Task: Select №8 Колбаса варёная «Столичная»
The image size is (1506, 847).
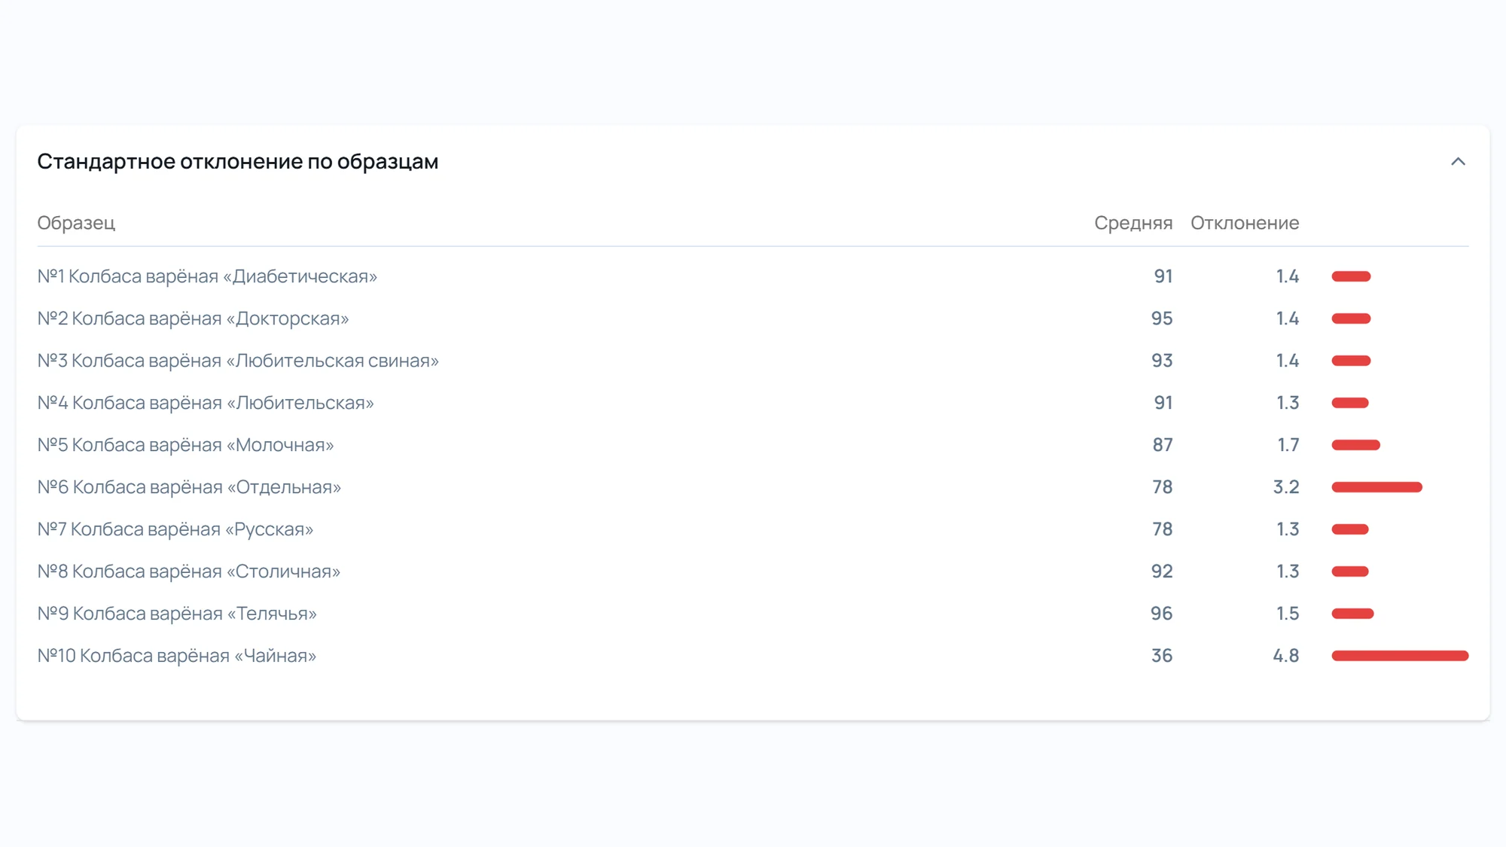Action: coord(753,571)
